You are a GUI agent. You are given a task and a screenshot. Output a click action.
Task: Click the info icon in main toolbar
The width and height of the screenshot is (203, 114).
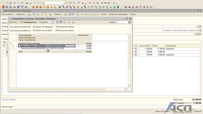[x=83, y=3]
